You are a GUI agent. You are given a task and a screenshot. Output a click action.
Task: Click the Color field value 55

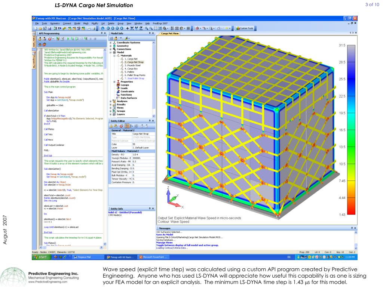pos(143,144)
